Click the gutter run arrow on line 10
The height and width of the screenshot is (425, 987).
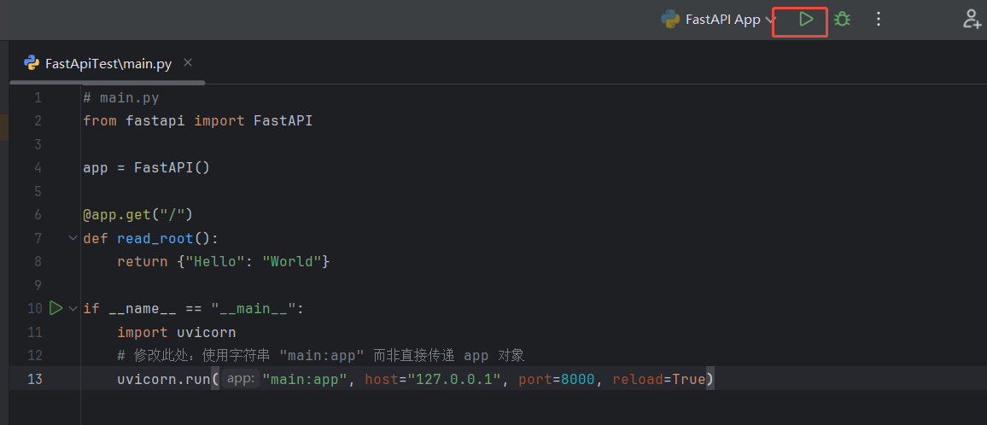point(56,308)
